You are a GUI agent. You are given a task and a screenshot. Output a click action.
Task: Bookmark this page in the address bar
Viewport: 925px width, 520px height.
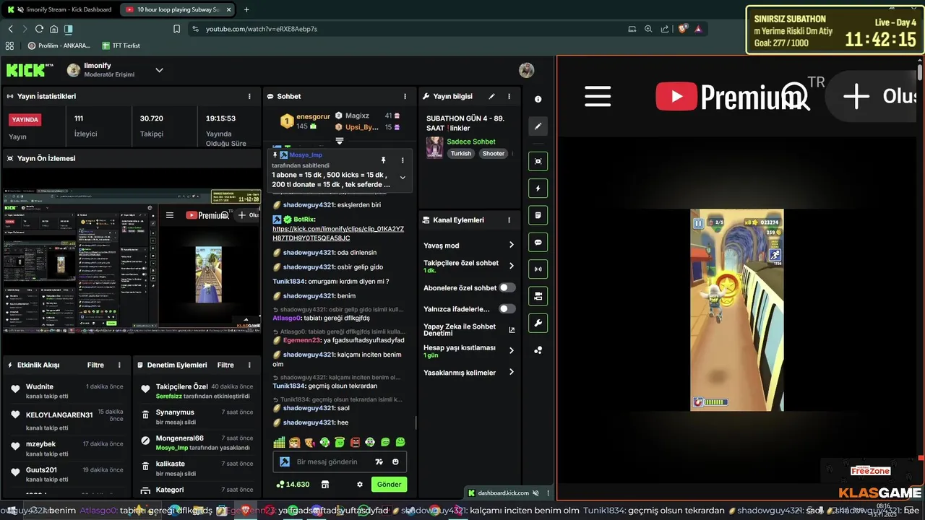point(177,29)
